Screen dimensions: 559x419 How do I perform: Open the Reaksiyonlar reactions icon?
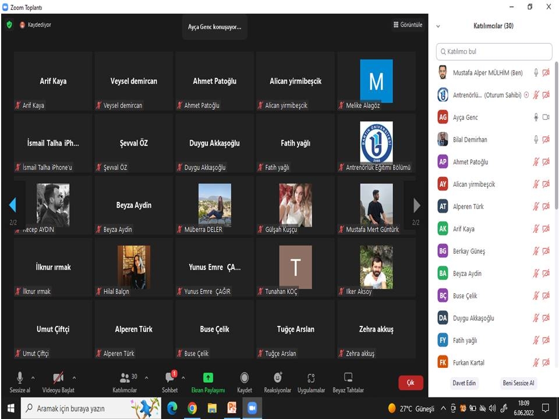point(278,378)
